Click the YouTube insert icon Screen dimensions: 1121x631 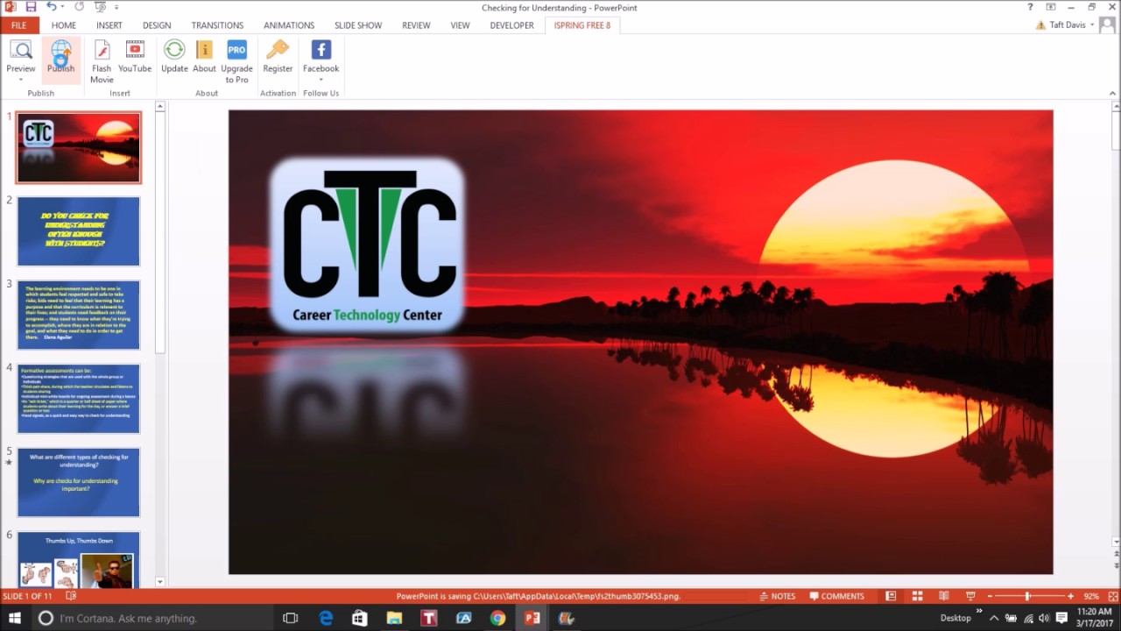[135, 50]
